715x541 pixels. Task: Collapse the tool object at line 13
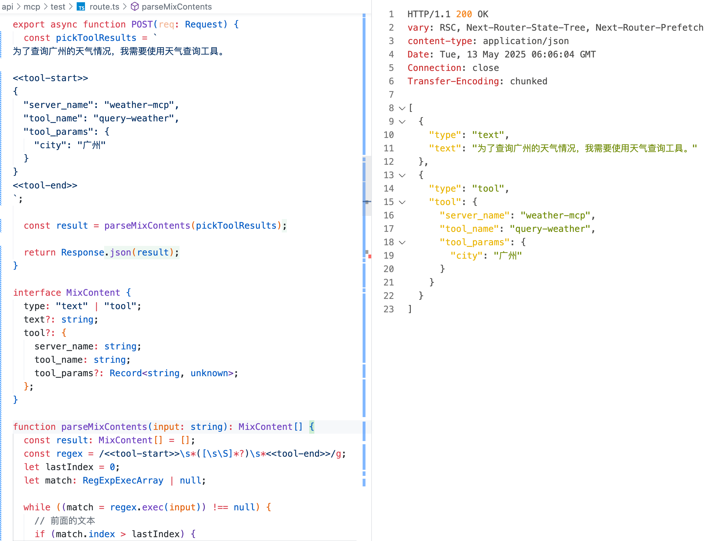[402, 175]
